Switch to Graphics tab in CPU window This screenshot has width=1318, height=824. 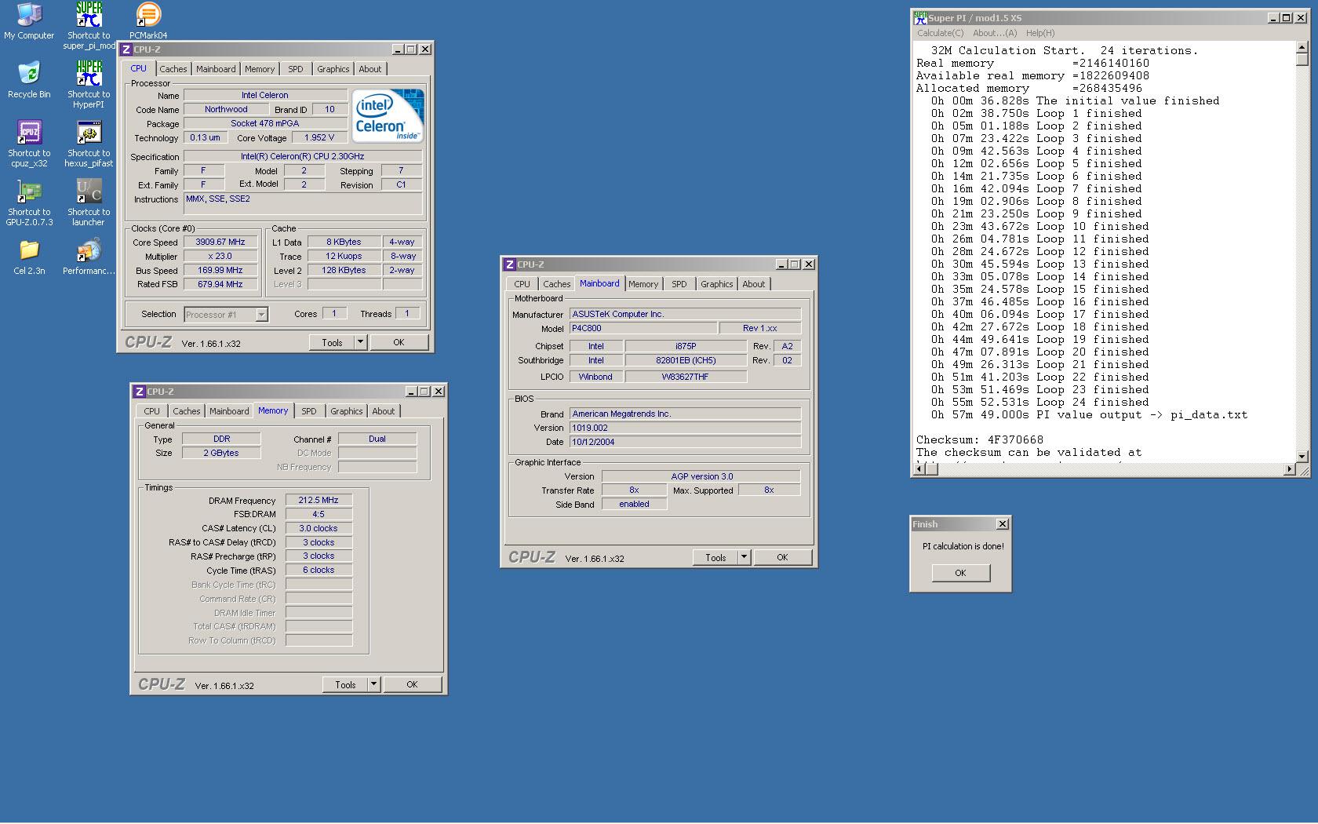(333, 69)
